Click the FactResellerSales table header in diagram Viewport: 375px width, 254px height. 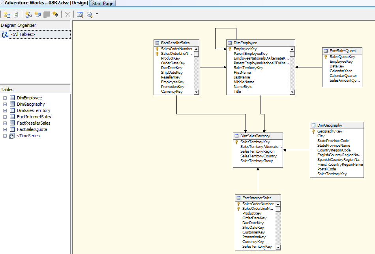(x=176, y=43)
